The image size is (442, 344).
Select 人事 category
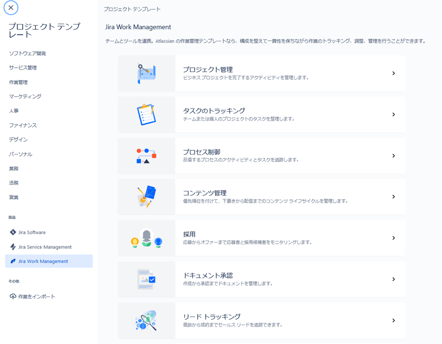point(14,111)
